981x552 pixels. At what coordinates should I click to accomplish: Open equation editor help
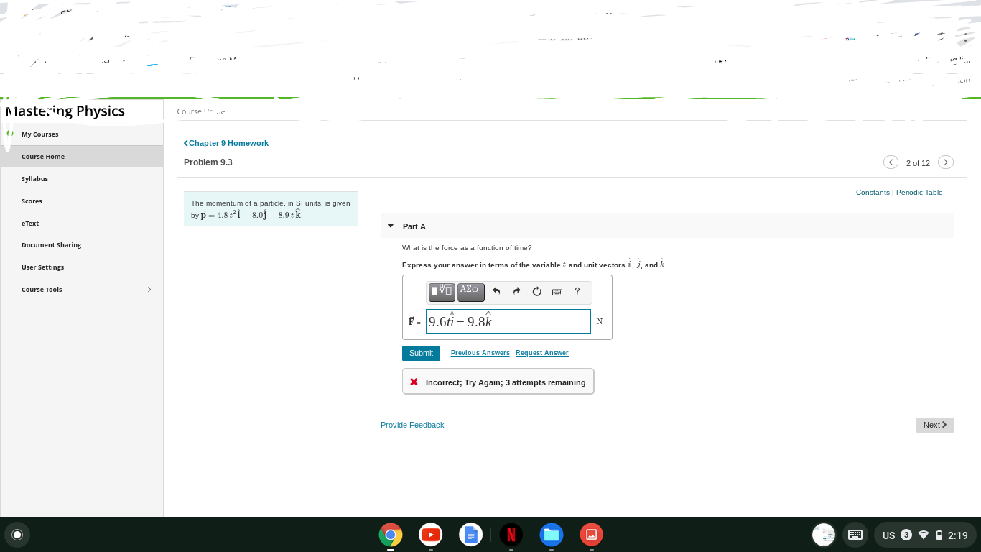pos(577,292)
